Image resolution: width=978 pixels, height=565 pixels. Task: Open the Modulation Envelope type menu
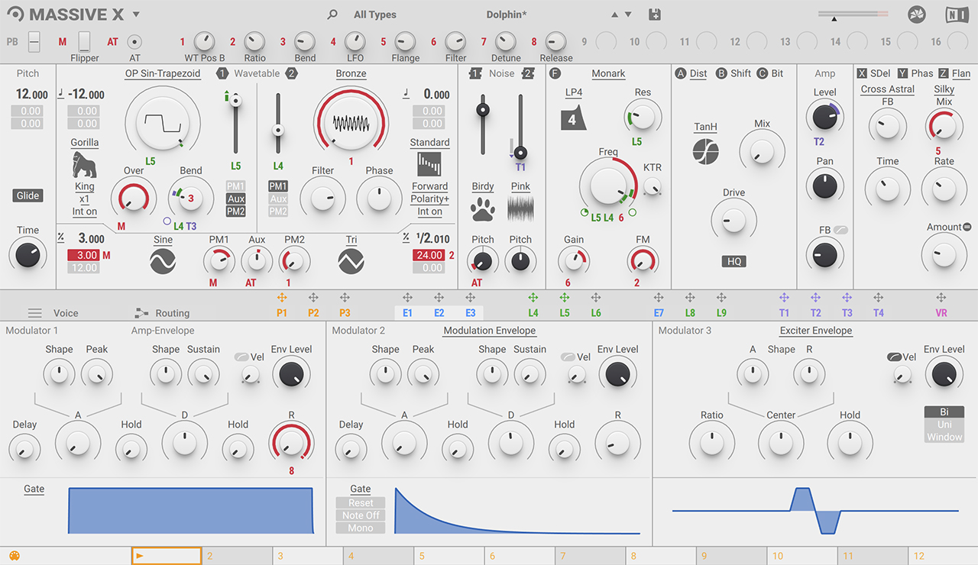pos(490,331)
